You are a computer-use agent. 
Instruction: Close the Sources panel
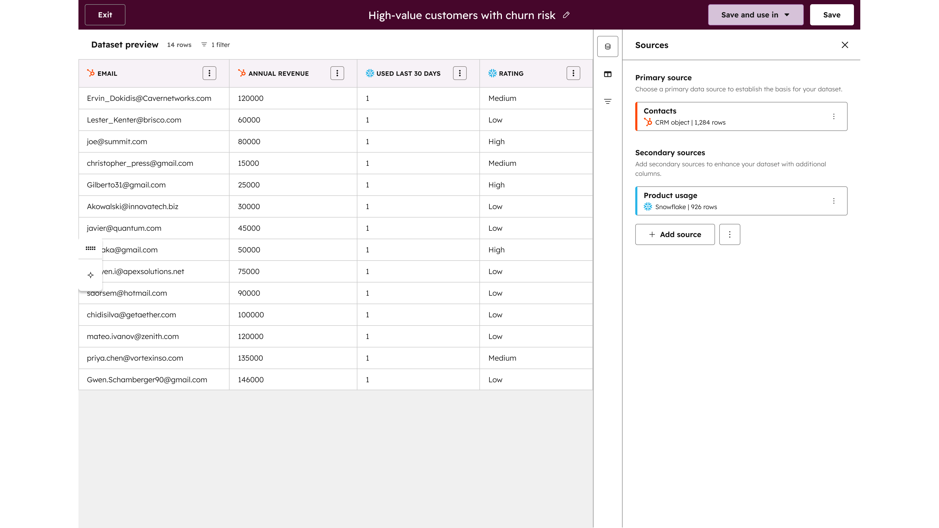(x=845, y=45)
